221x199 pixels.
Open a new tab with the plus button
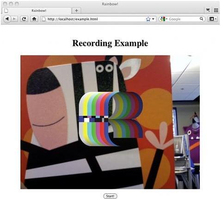(76, 11)
